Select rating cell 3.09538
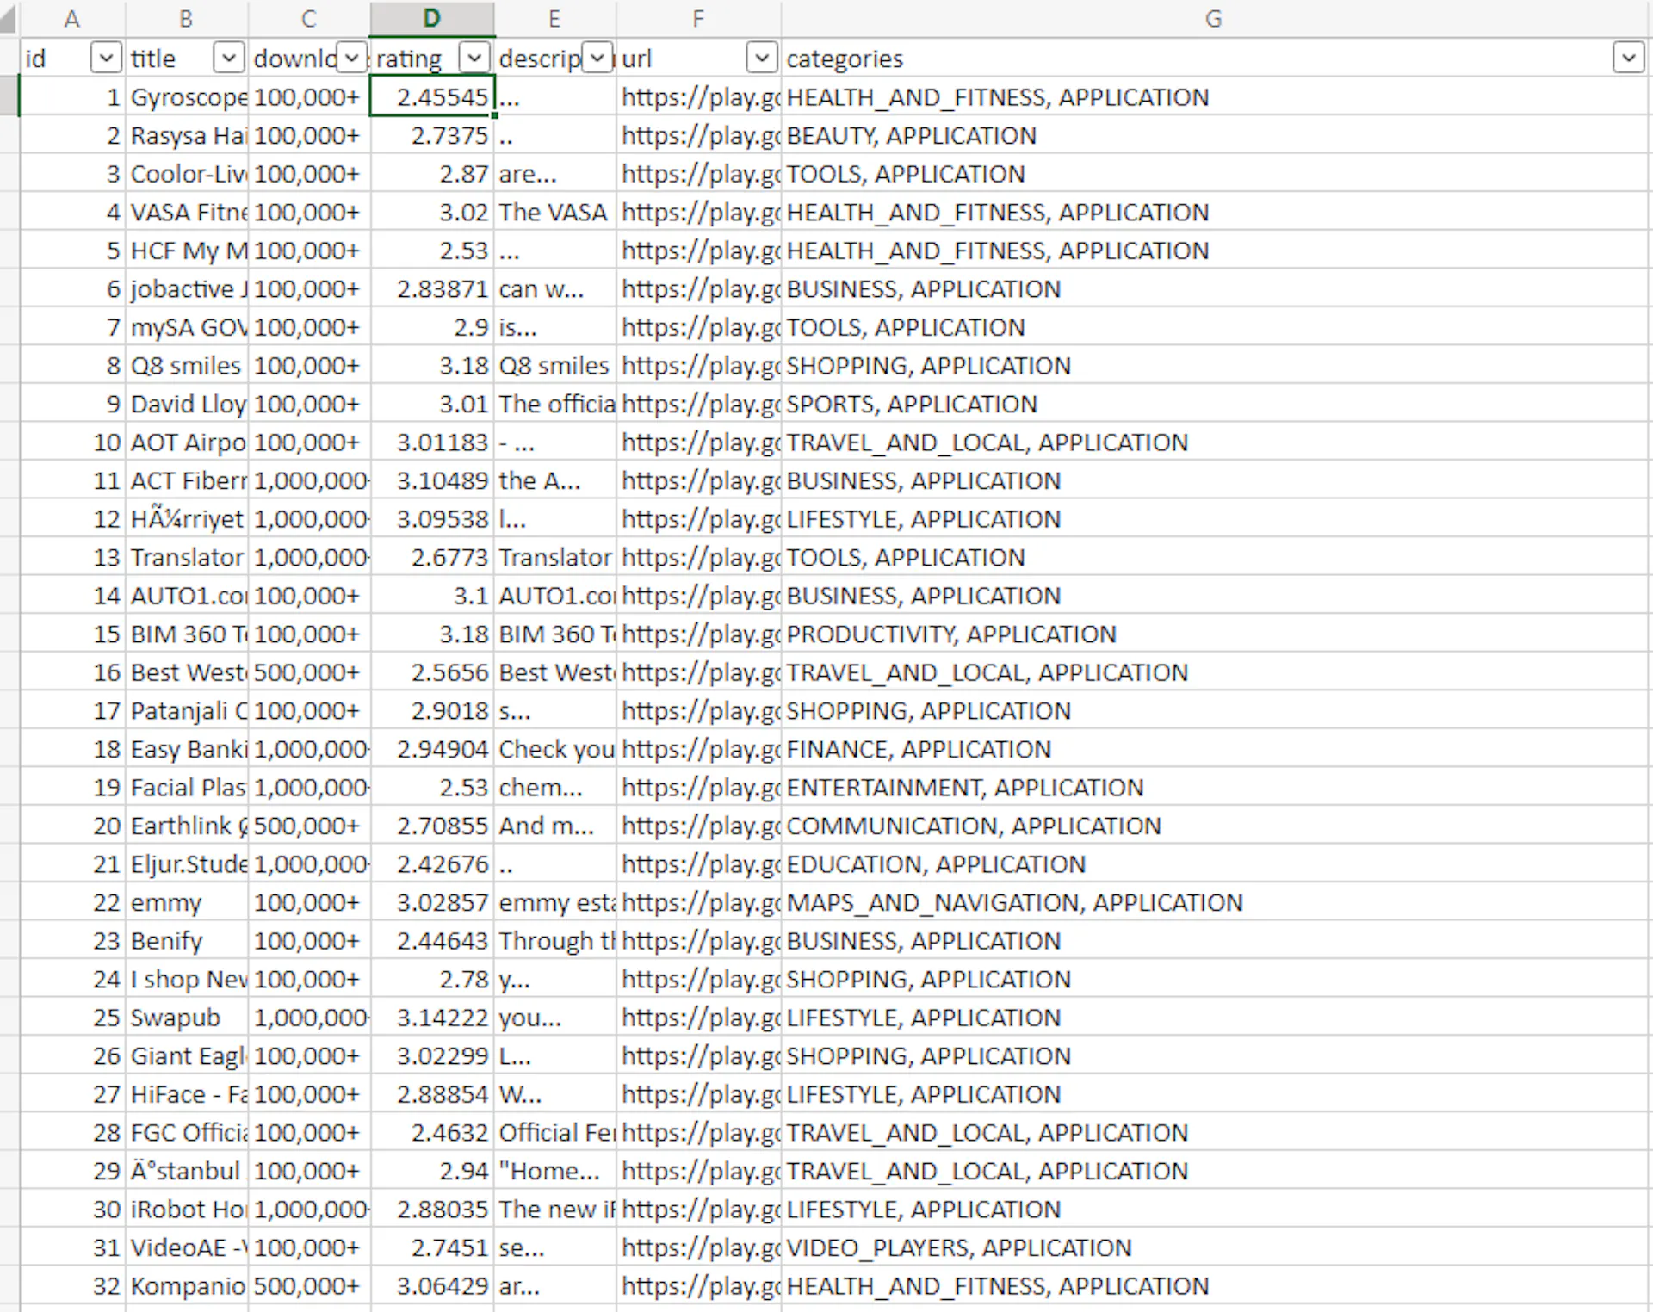The height and width of the screenshot is (1312, 1653). [432, 518]
